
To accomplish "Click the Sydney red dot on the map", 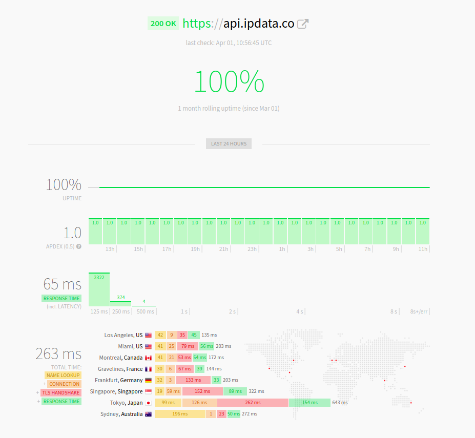I will pos(411,403).
